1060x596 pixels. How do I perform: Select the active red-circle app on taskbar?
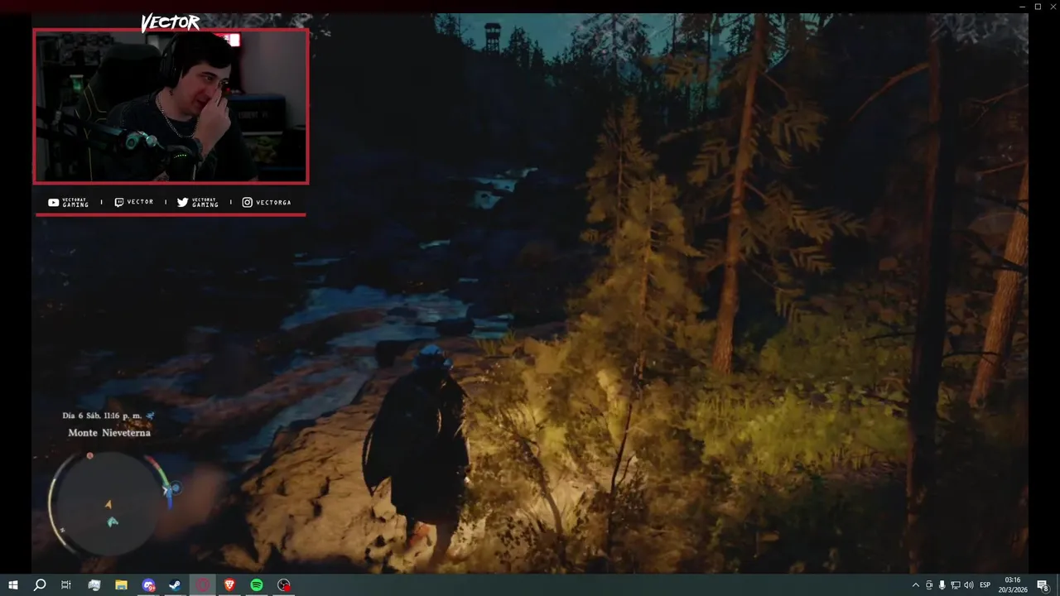[203, 585]
